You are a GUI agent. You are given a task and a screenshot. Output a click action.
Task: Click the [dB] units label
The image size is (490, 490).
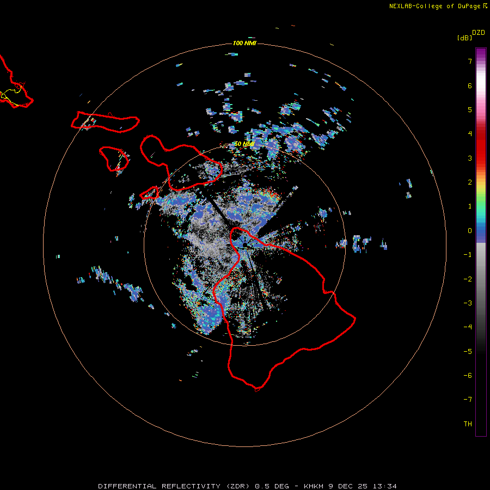(x=464, y=38)
